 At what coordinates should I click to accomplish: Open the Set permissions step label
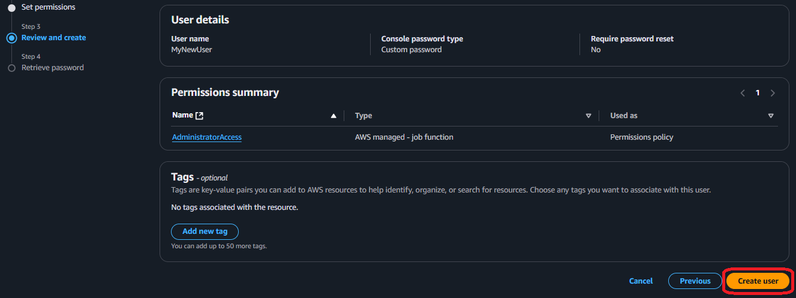pos(49,7)
